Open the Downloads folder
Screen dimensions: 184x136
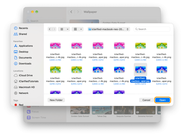[x=22, y=64]
